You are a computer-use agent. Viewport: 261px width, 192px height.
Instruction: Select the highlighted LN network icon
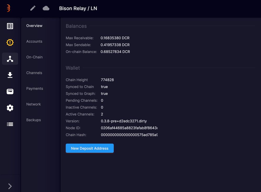coord(10,59)
